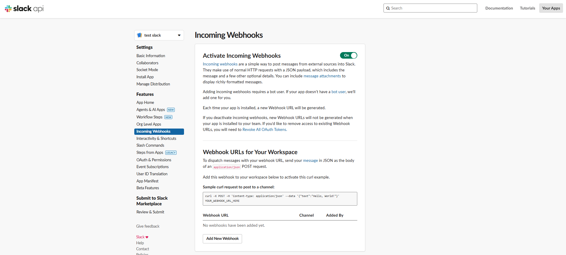Open the Help link
The image size is (566, 255).
tap(140, 243)
